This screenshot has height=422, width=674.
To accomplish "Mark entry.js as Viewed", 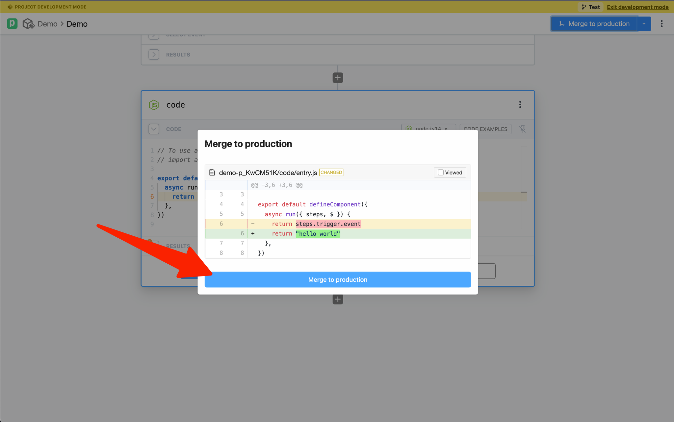I will coord(441,172).
